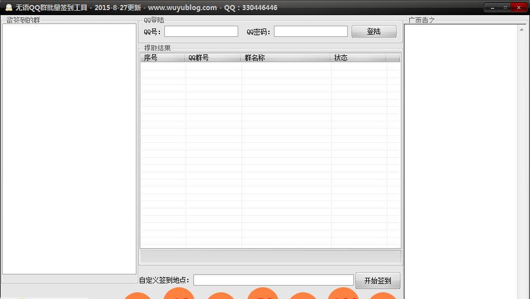Click the 状态 status column header
The width and height of the screenshot is (530, 299).
coord(358,58)
